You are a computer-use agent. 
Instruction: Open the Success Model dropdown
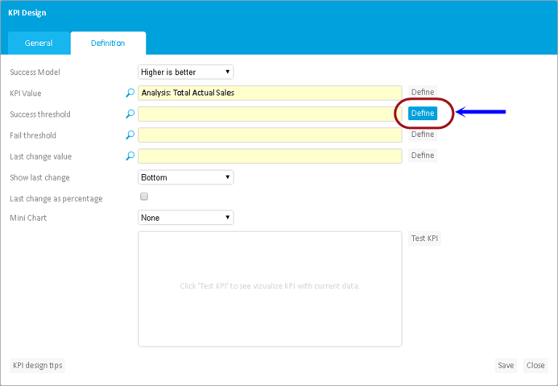pyautogui.click(x=186, y=72)
